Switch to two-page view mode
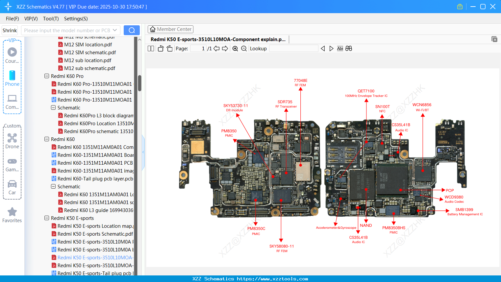Image resolution: width=501 pixels, height=282 pixels. [x=150, y=48]
